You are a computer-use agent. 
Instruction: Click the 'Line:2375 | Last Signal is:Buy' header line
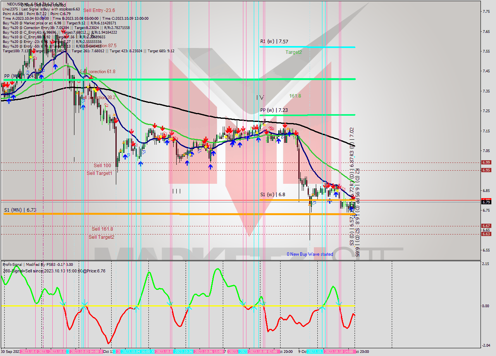click(41, 9)
